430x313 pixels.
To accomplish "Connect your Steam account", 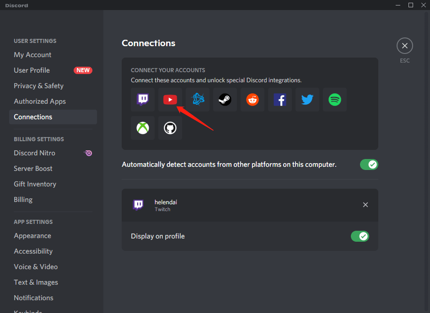I will (225, 100).
